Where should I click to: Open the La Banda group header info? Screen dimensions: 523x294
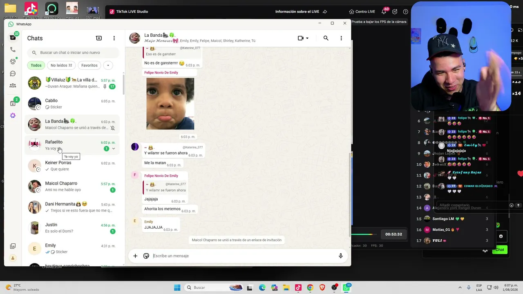200,38
